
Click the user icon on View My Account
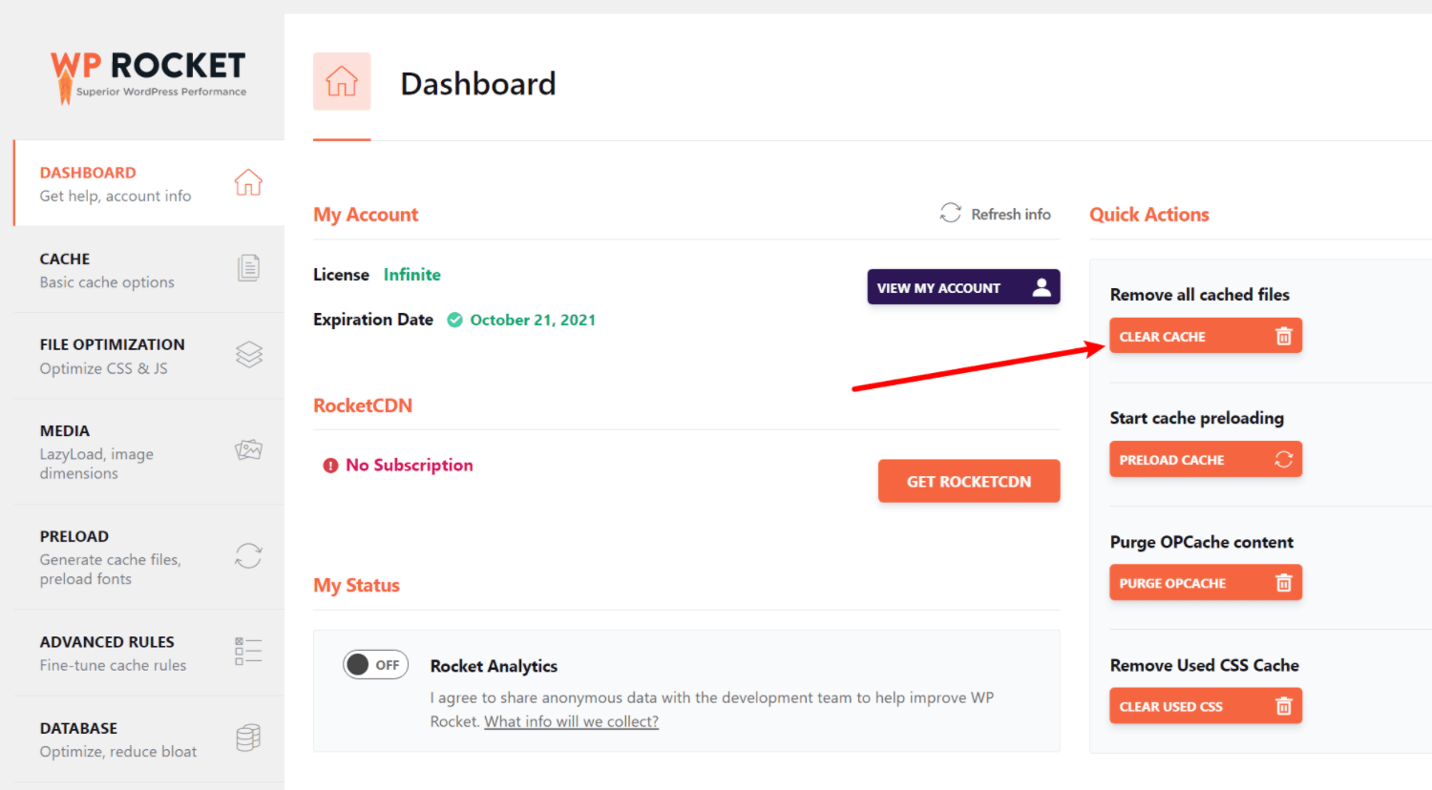pyautogui.click(x=1042, y=287)
